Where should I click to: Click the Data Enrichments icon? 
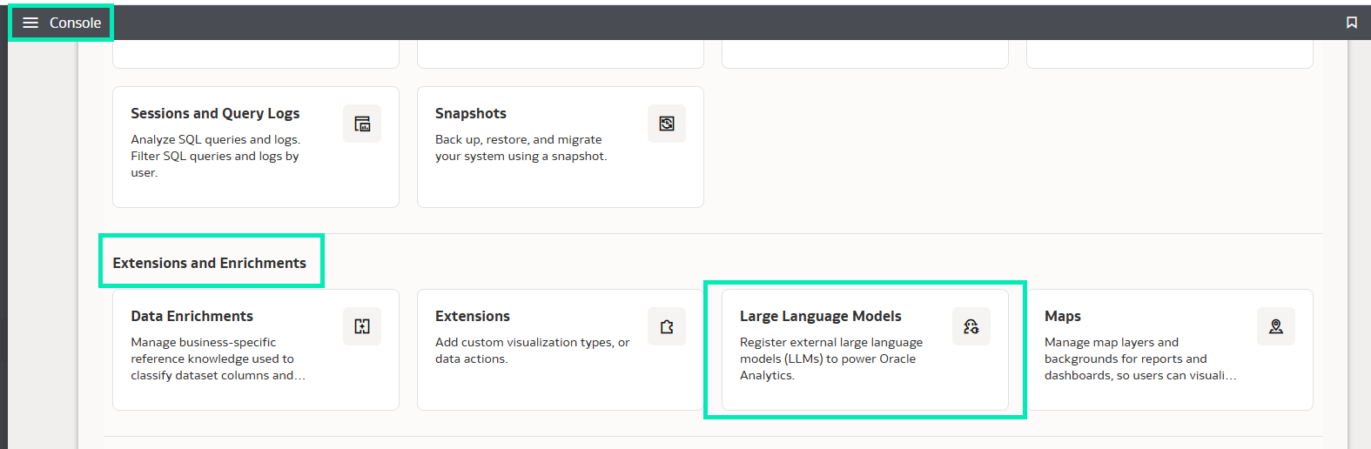pos(362,326)
